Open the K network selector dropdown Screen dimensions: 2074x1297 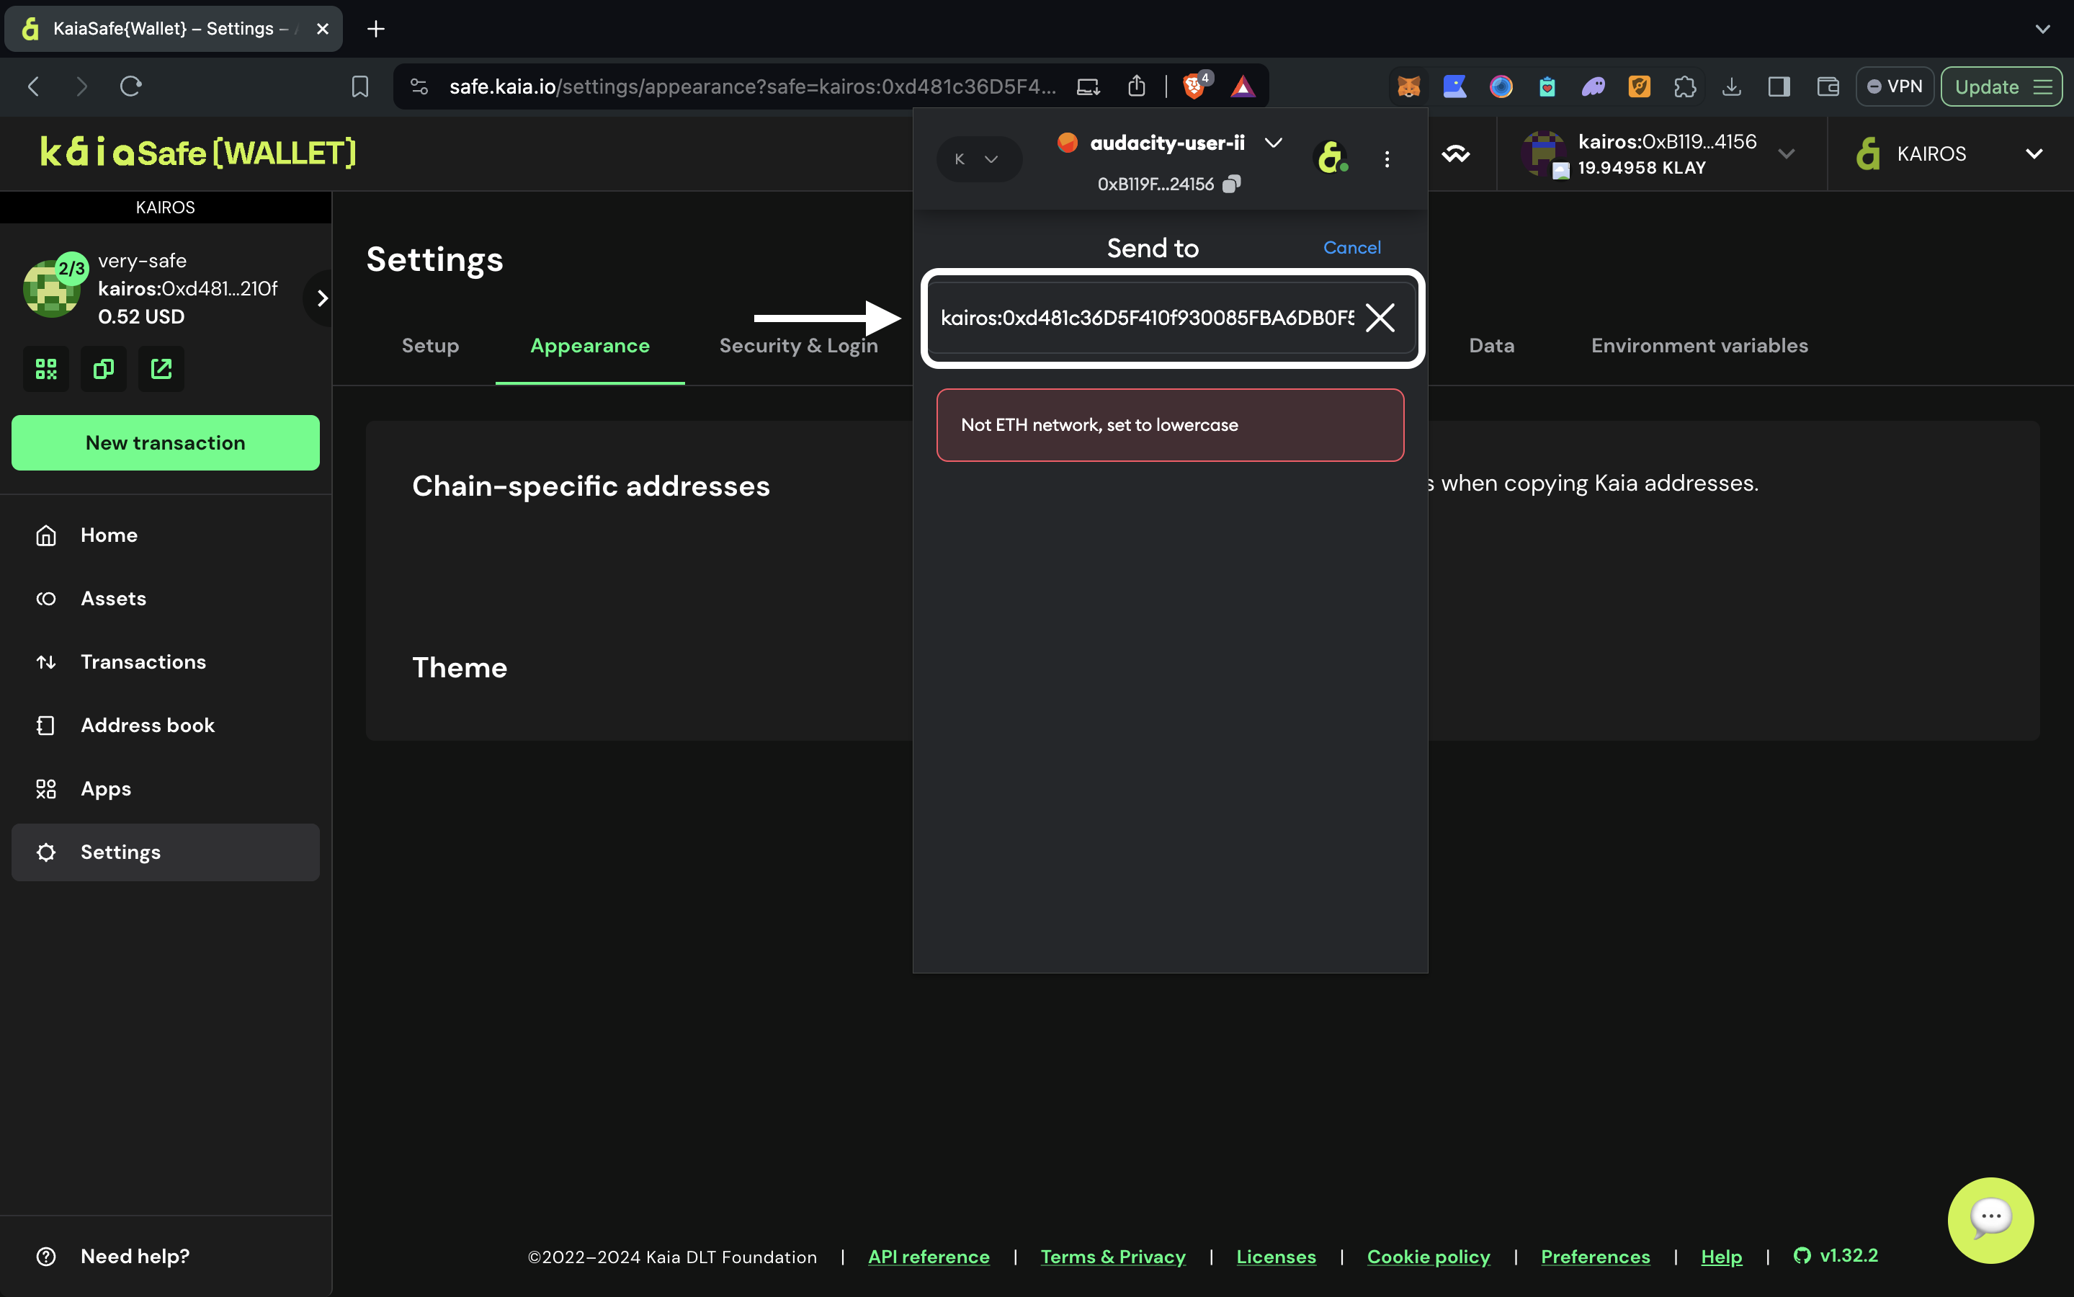(x=978, y=159)
